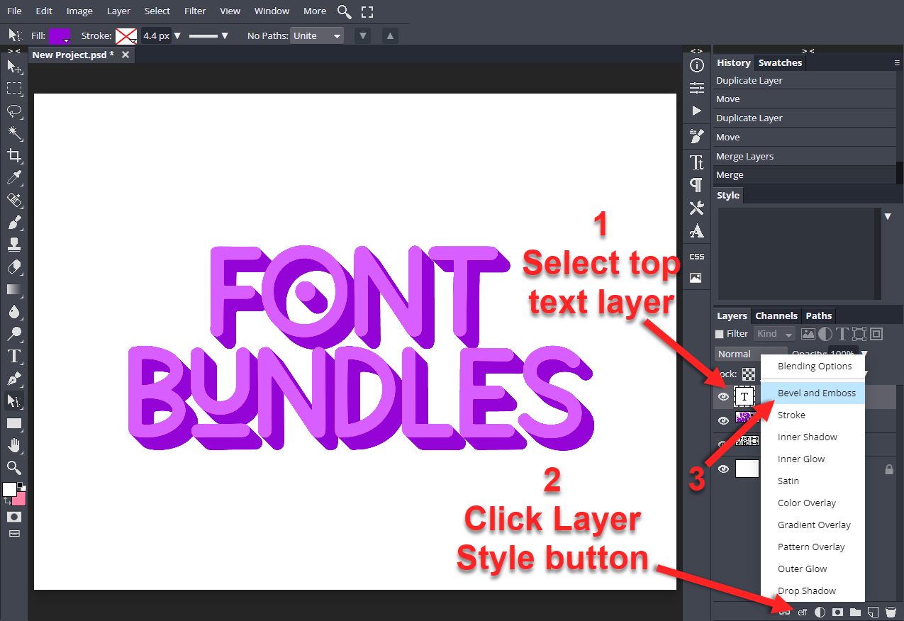This screenshot has width=904, height=621.
Task: Select the Lasso tool
Action: [14, 111]
